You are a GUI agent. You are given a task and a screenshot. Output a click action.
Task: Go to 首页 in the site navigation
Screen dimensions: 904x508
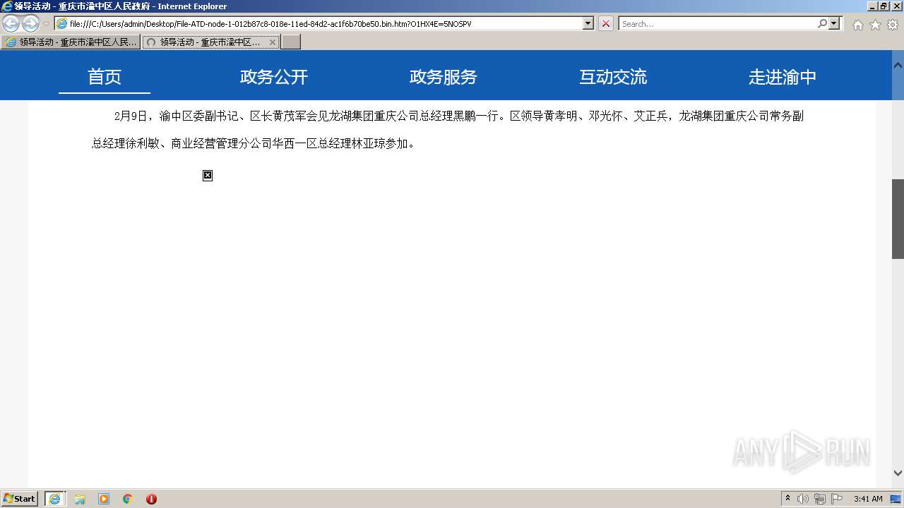[105, 76]
